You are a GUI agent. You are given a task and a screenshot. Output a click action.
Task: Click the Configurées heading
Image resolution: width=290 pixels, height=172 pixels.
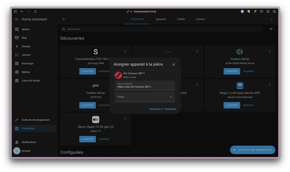72,152
